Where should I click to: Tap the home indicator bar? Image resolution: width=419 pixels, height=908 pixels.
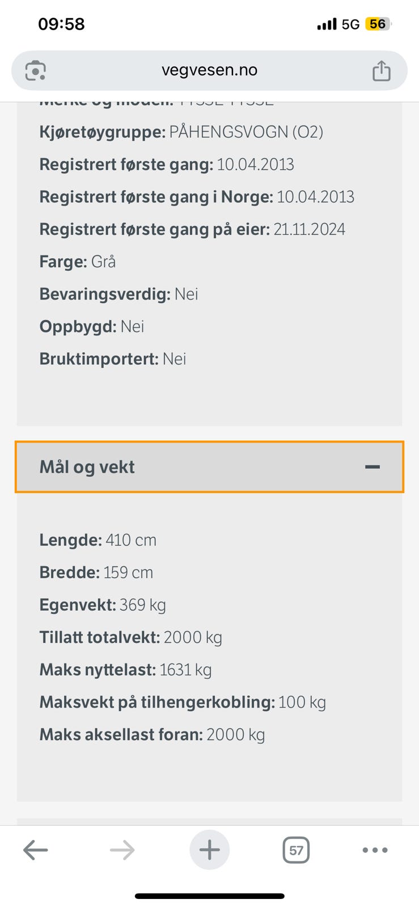pyautogui.click(x=209, y=896)
